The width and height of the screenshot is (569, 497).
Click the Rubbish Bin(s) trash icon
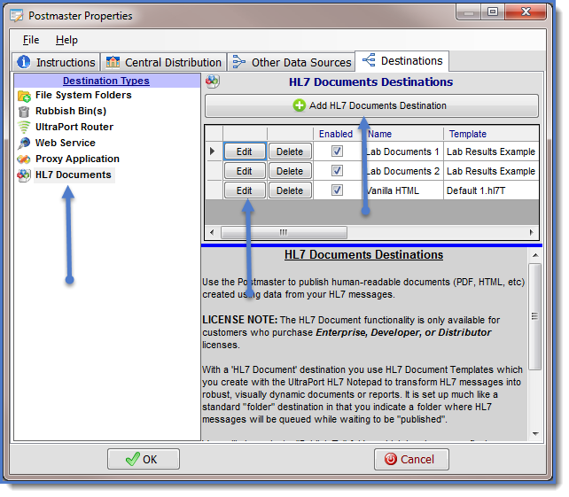coord(25,112)
